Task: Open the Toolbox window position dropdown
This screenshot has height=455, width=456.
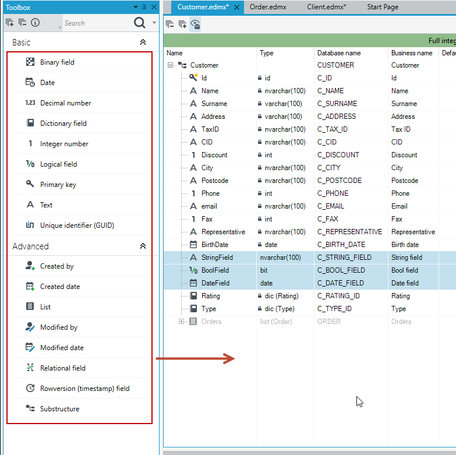Action: tap(136, 7)
